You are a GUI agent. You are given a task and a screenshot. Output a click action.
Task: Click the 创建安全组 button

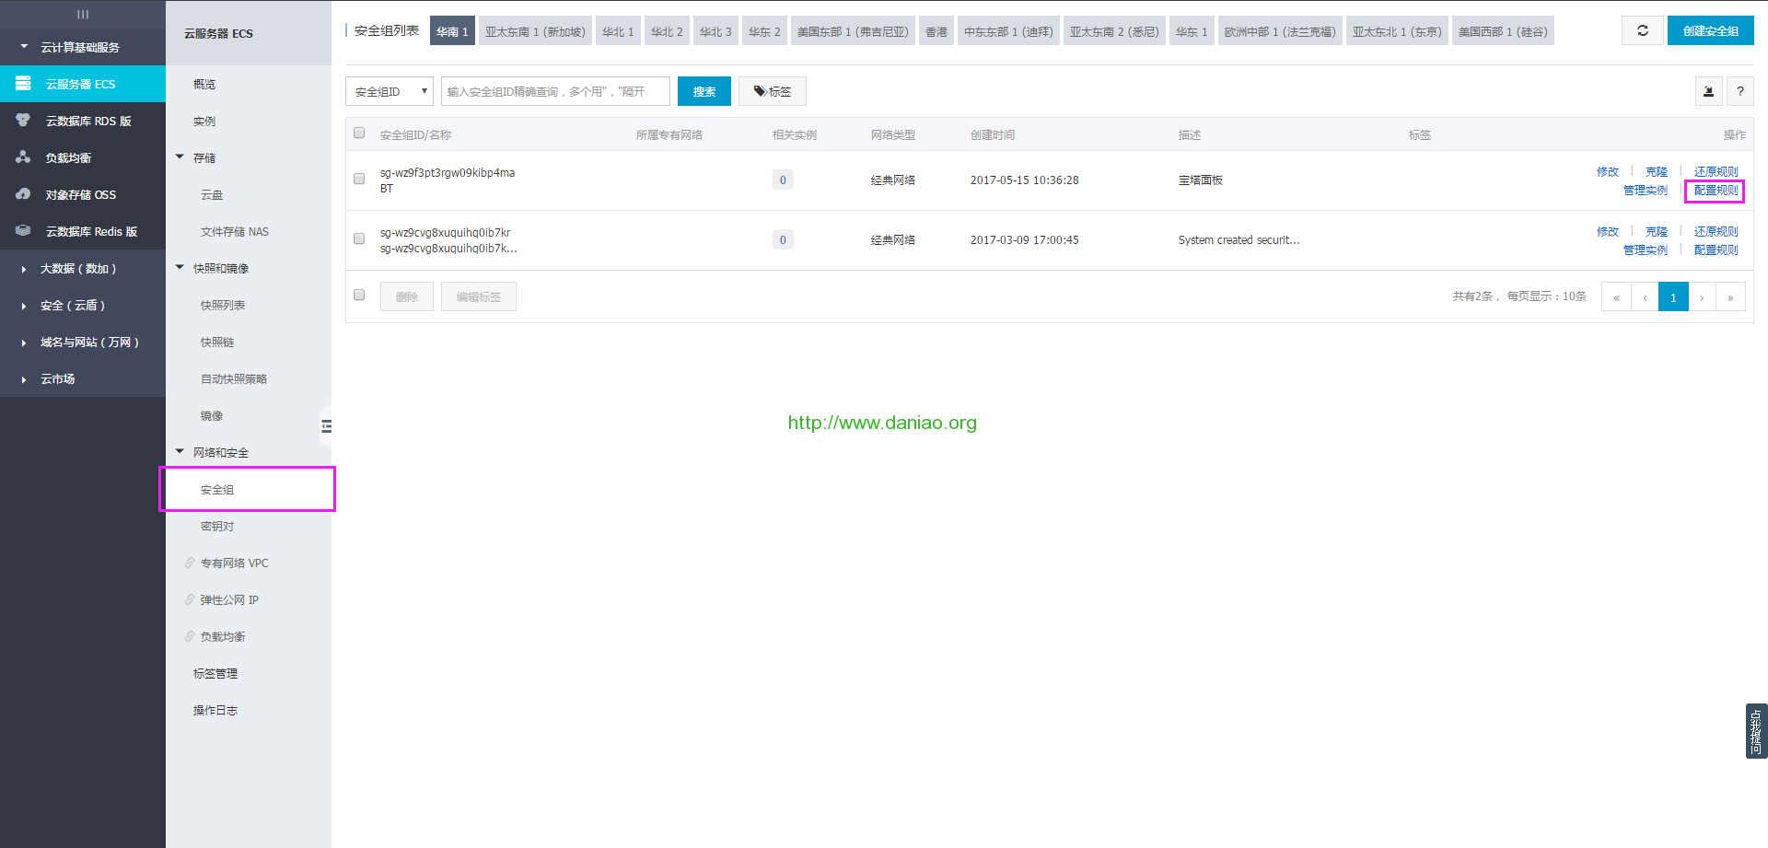click(1711, 30)
